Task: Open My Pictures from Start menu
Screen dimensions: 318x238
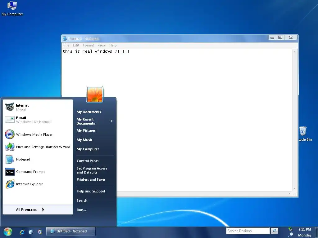Action: coord(86,130)
